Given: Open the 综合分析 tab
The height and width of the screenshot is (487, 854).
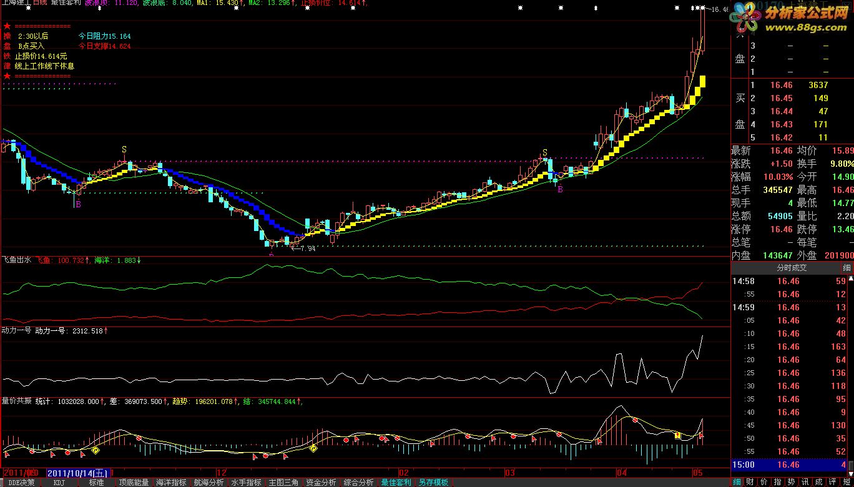Looking at the screenshot, I should click(358, 483).
